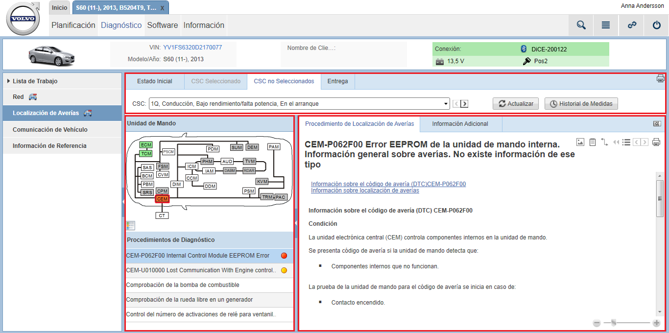Select the previous CSC arrow

[x=456, y=104]
